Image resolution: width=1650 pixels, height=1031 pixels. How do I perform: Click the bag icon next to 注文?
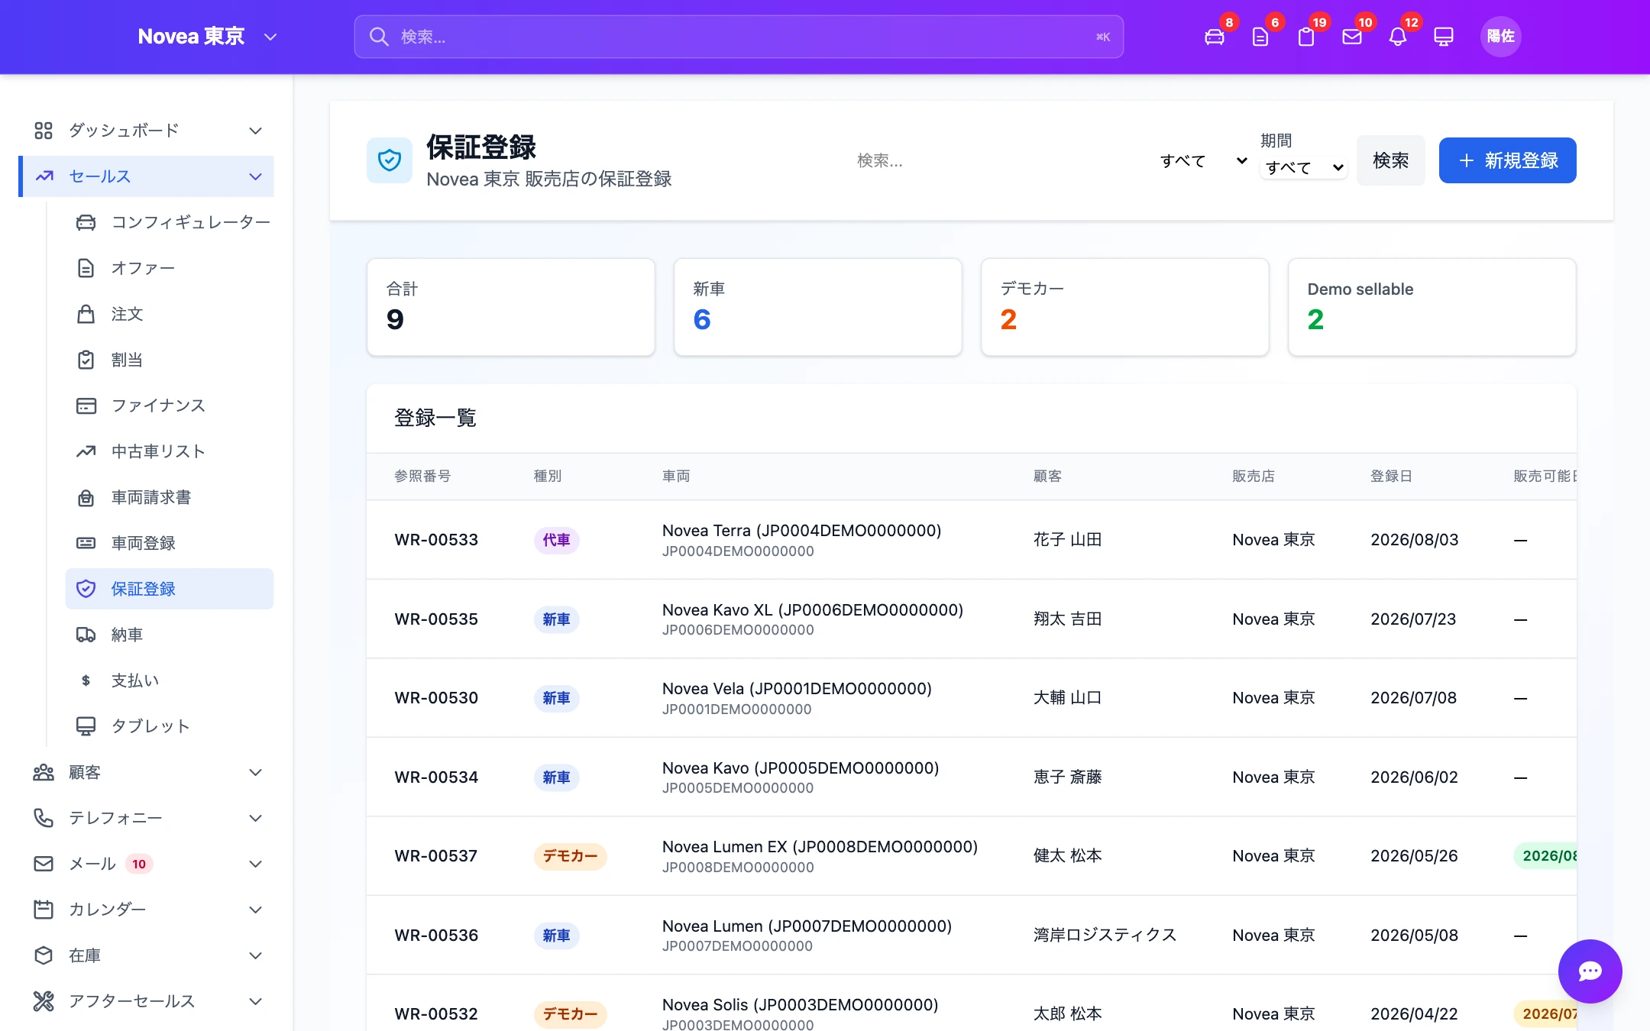coord(86,314)
